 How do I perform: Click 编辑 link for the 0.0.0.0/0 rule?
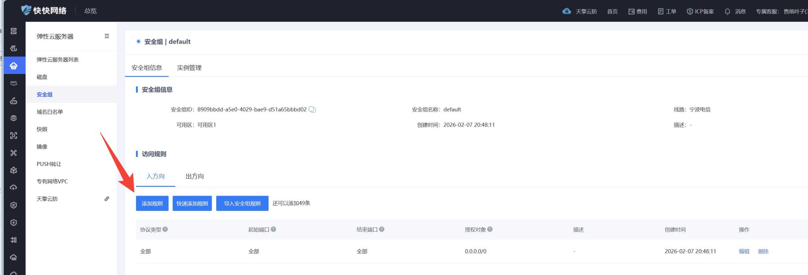(x=744, y=251)
